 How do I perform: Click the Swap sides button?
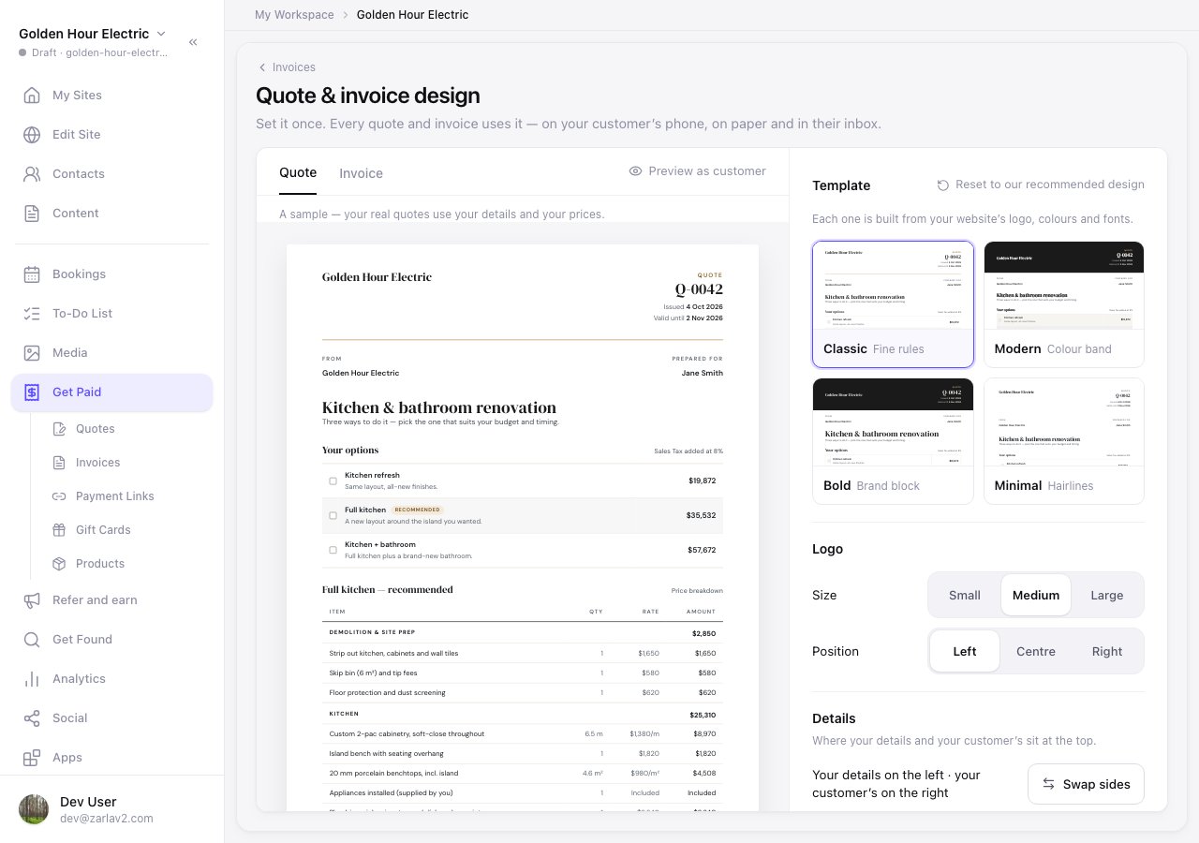click(x=1086, y=784)
